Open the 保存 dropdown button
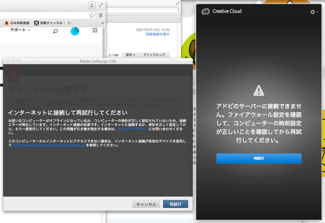The image size is (325, 223). [x=130, y=55]
